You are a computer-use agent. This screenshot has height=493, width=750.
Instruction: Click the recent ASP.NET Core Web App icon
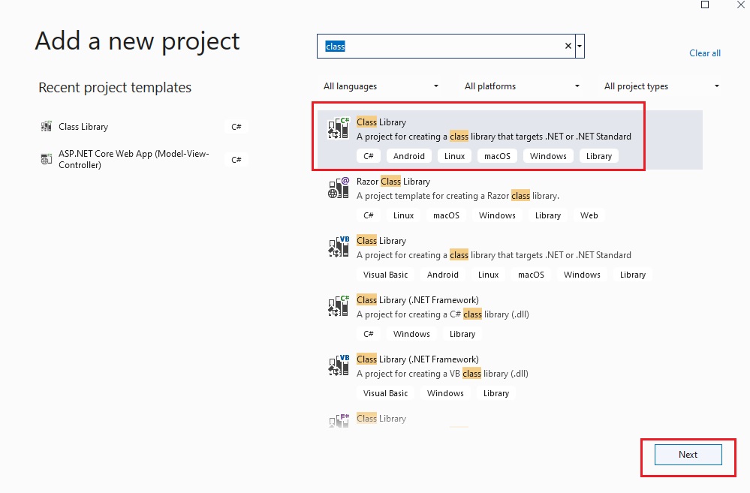[46, 159]
